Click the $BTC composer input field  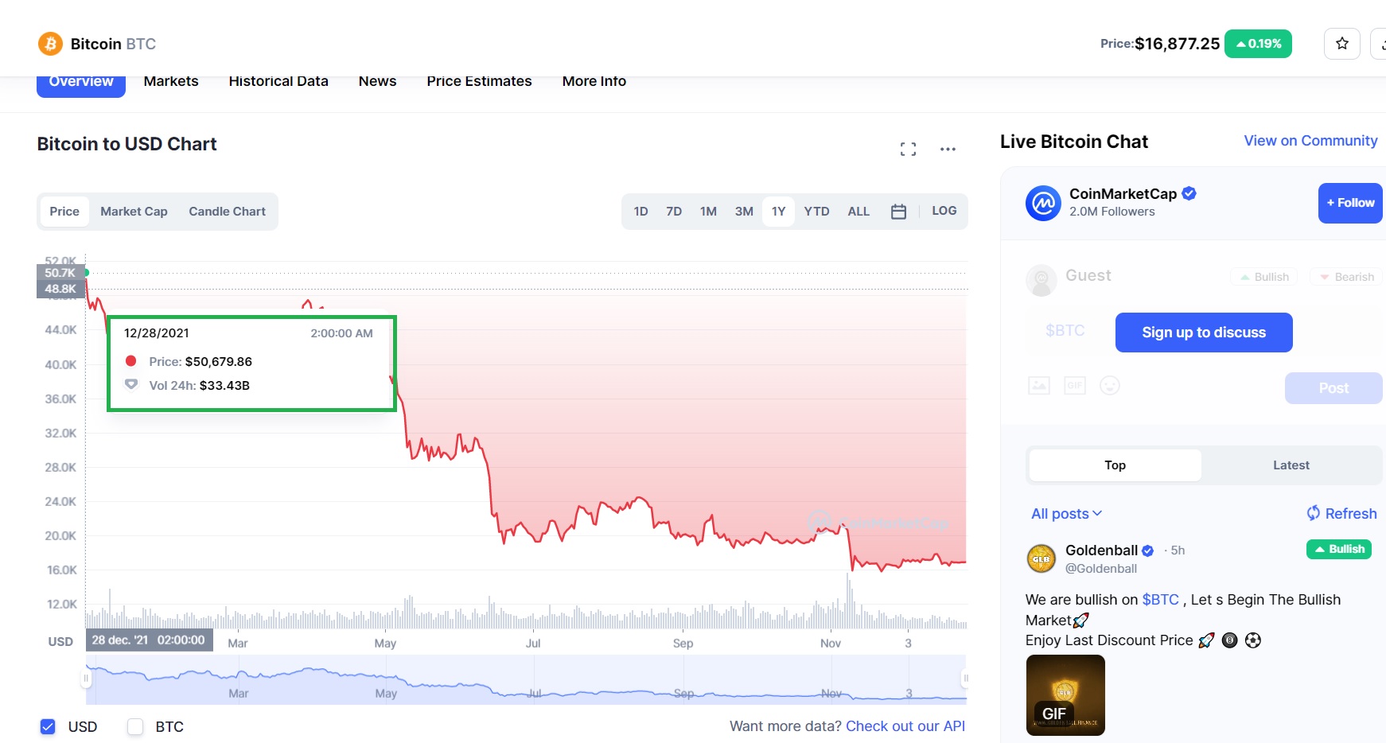(1065, 331)
